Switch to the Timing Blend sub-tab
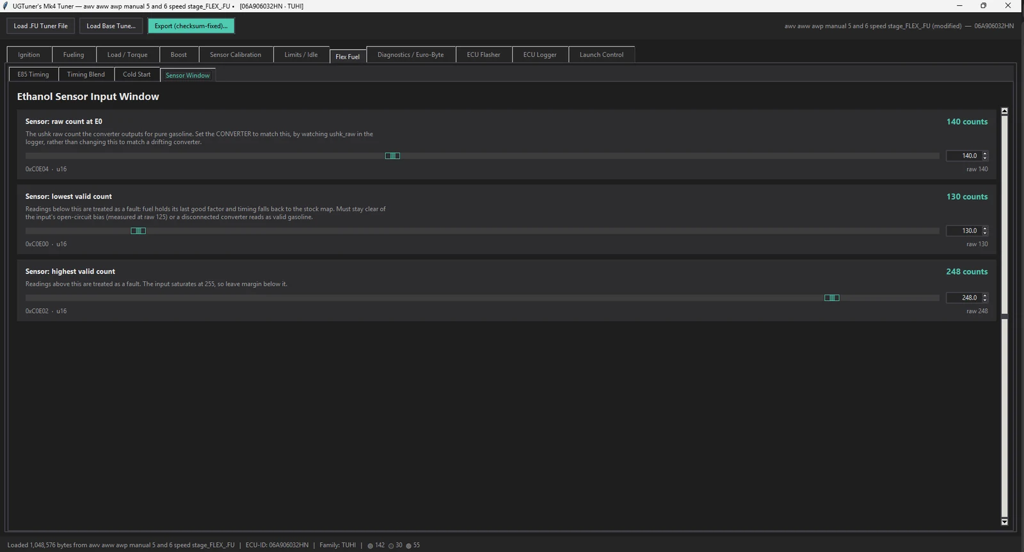 pyautogui.click(x=86, y=74)
